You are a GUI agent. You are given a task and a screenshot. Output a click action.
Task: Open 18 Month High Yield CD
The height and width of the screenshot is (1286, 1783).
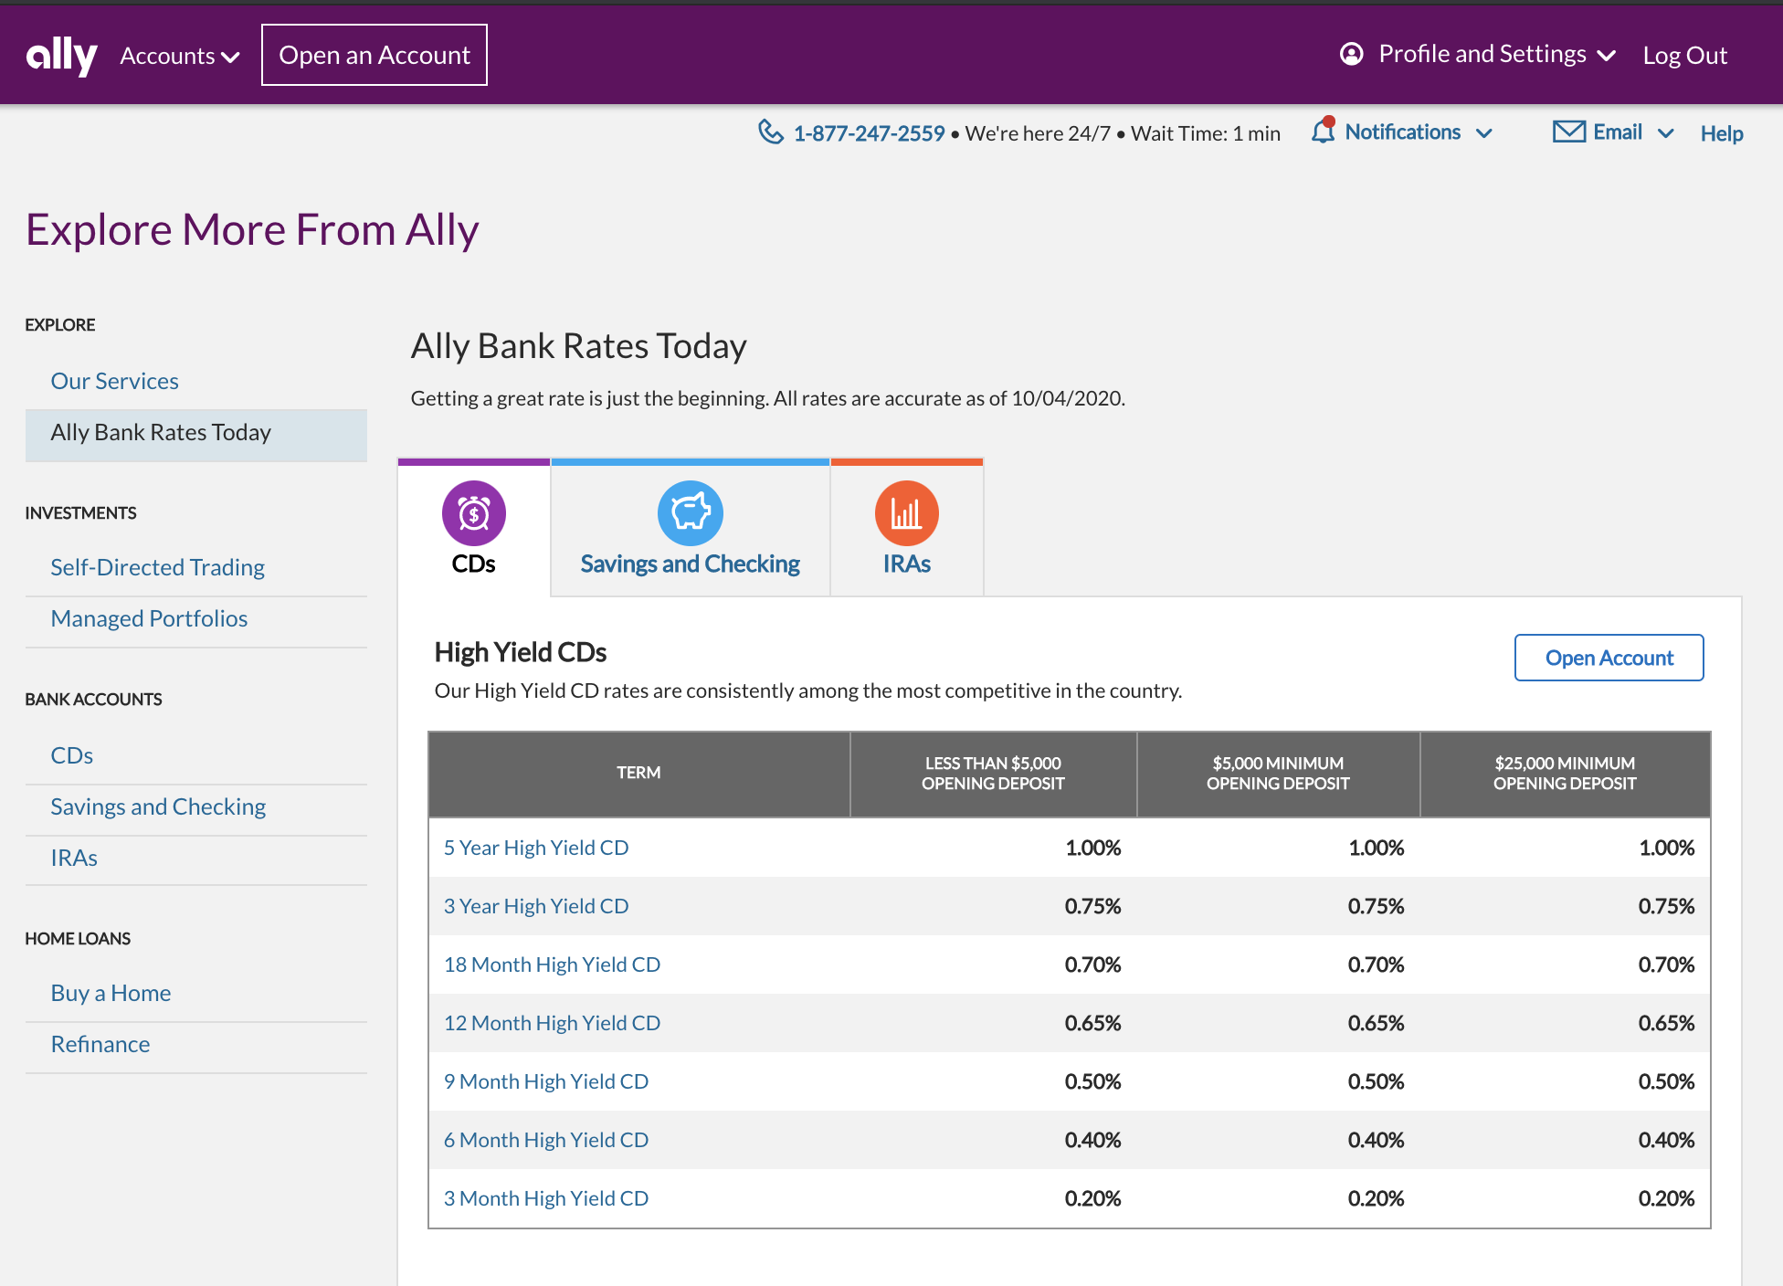coord(552,964)
